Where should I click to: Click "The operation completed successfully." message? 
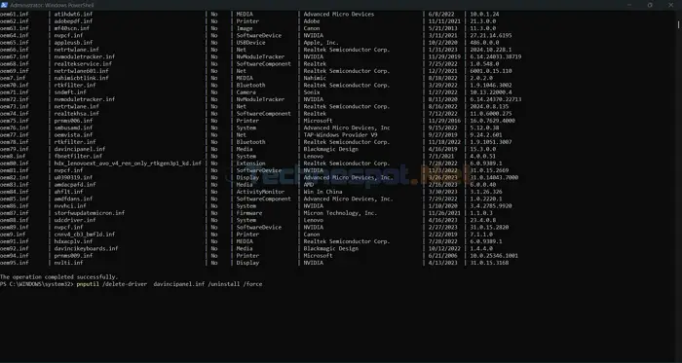[59, 276]
